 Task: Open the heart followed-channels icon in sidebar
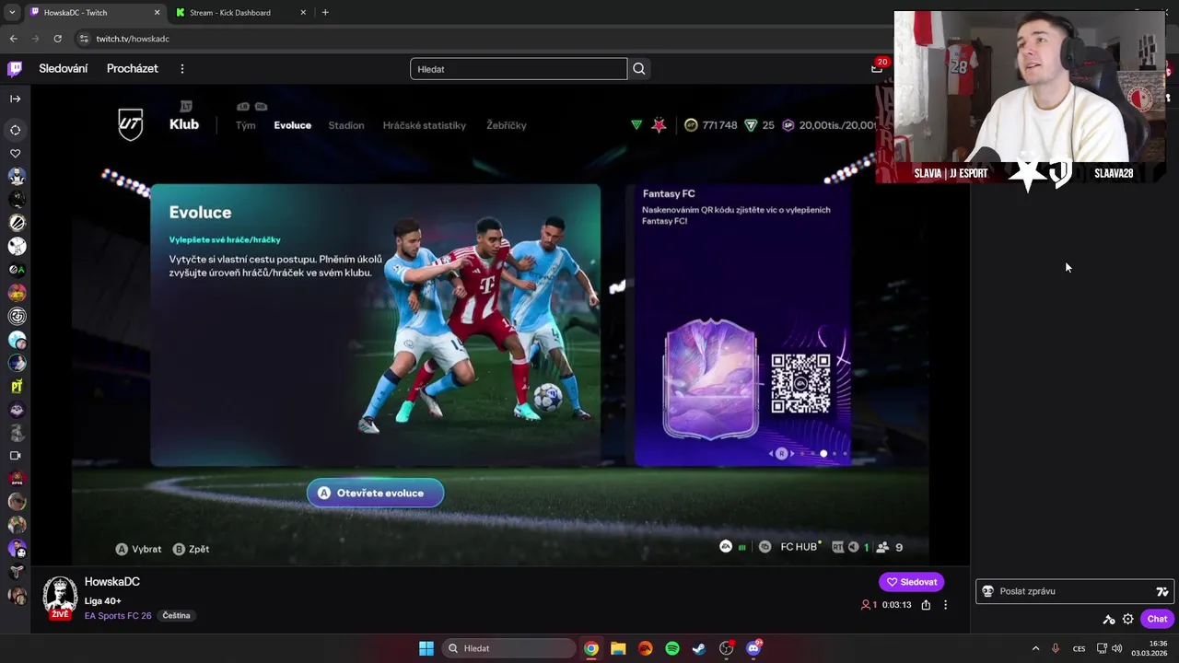16,153
